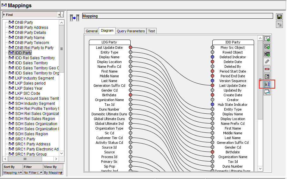The height and width of the screenshot is (179, 287).
Task: Click the blue port of Deleted Indicator
Action: 212,57
